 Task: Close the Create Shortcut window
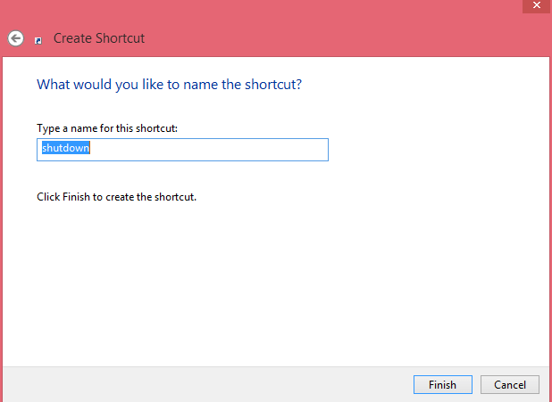pos(537,6)
